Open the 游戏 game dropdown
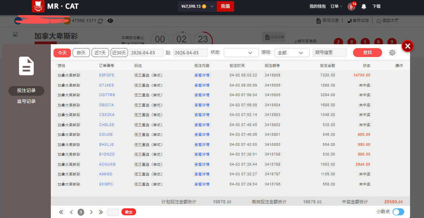424x218 pixels. pyautogui.click(x=292, y=53)
